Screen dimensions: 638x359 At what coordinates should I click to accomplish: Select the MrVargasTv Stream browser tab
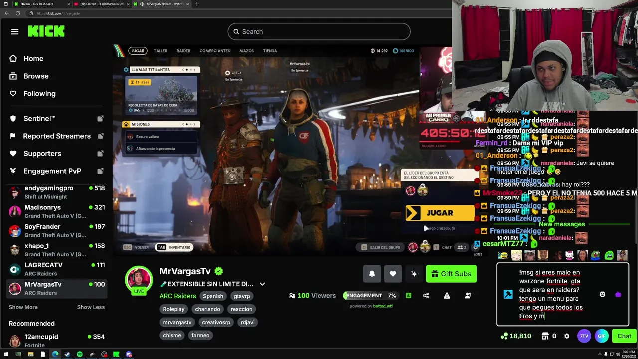(162, 4)
